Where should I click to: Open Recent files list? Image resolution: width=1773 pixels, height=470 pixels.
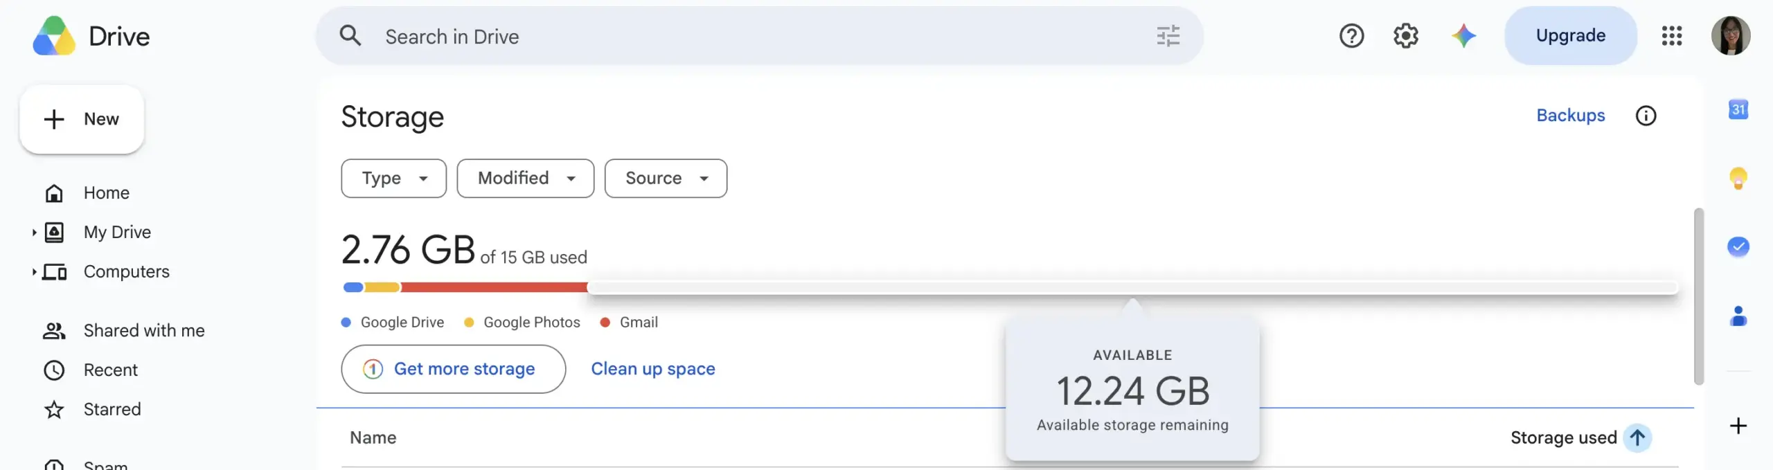pyautogui.click(x=111, y=370)
